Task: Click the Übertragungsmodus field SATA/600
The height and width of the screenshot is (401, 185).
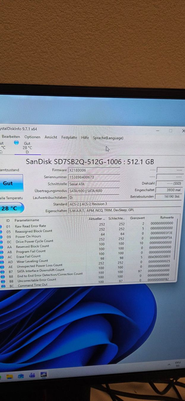Action: tap(94, 191)
